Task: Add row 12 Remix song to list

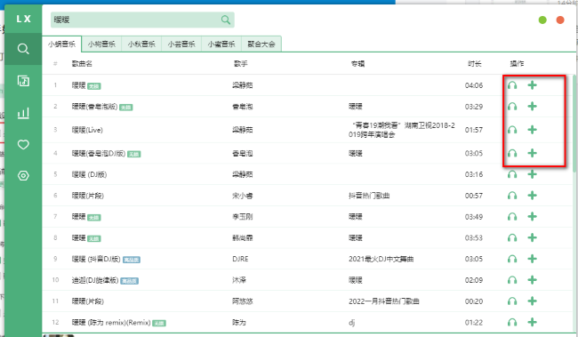Action: (532, 323)
